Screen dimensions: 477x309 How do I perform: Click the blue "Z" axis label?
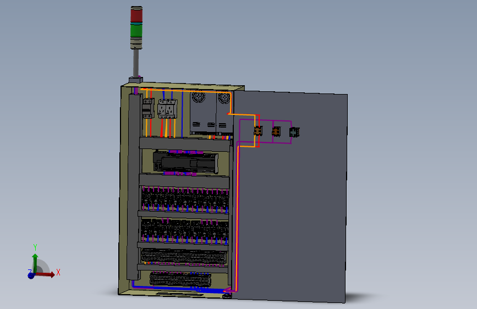pyautogui.click(x=30, y=271)
